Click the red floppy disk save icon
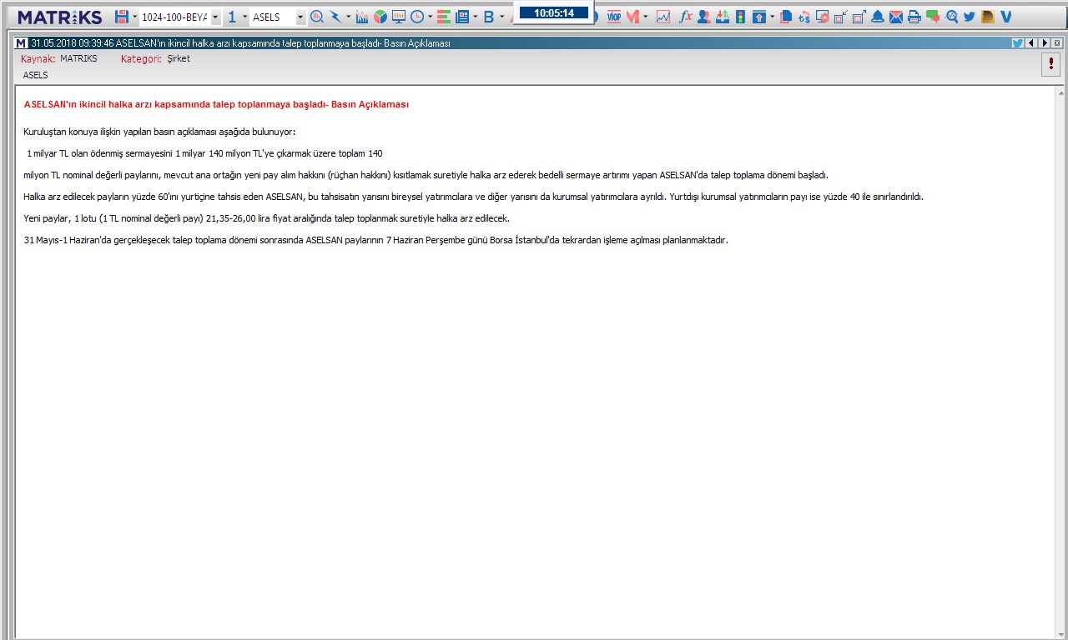 point(122,17)
